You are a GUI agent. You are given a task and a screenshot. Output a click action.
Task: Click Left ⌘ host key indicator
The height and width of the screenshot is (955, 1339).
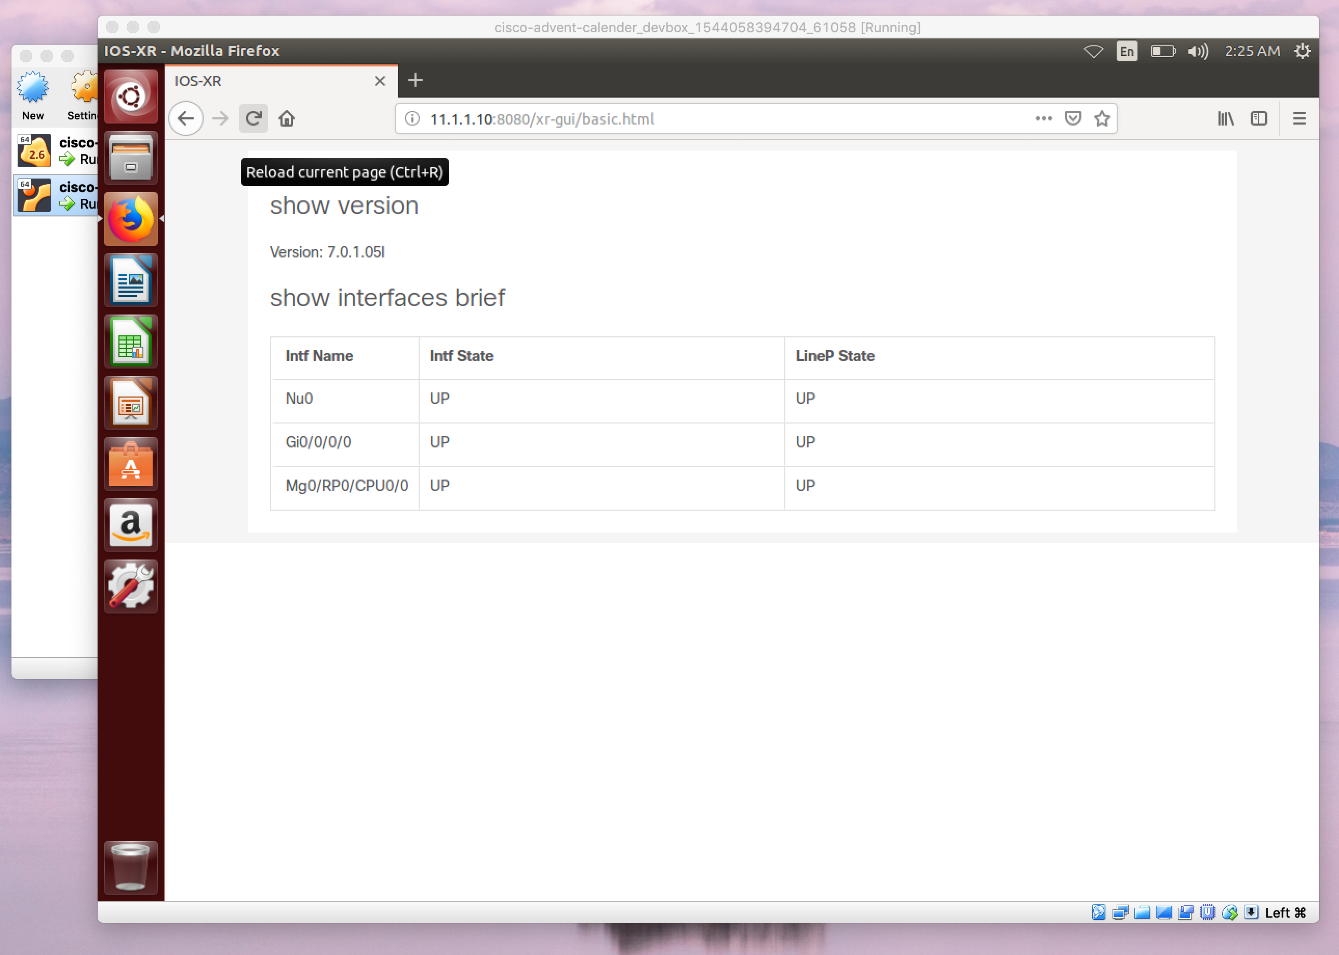pyautogui.click(x=1286, y=912)
